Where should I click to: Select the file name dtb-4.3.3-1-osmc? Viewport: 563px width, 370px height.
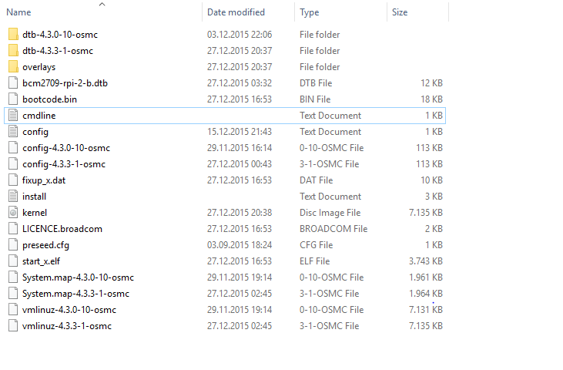tap(58, 51)
